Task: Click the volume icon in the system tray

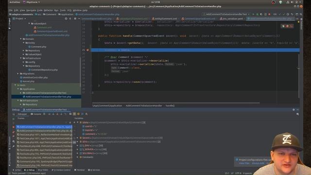Action: click(292, 2)
